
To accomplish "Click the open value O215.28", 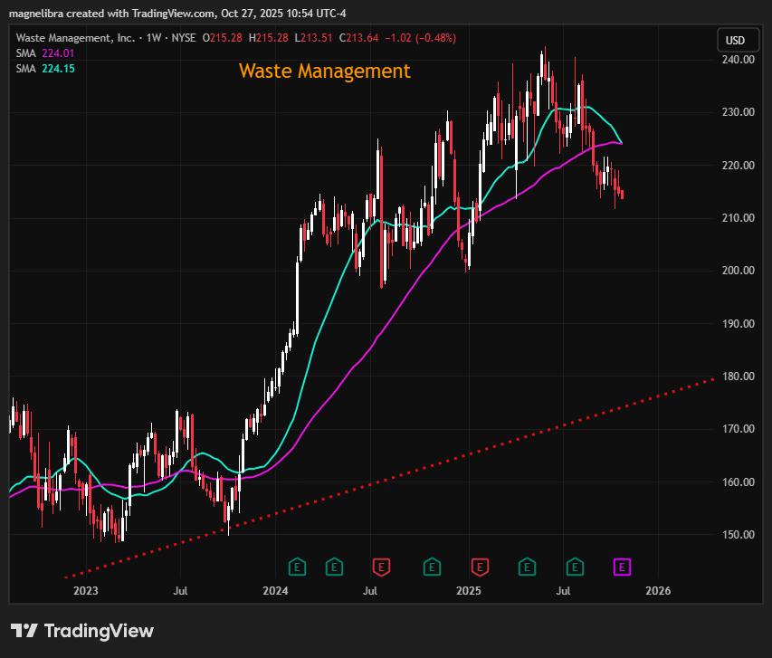I will click(222, 38).
